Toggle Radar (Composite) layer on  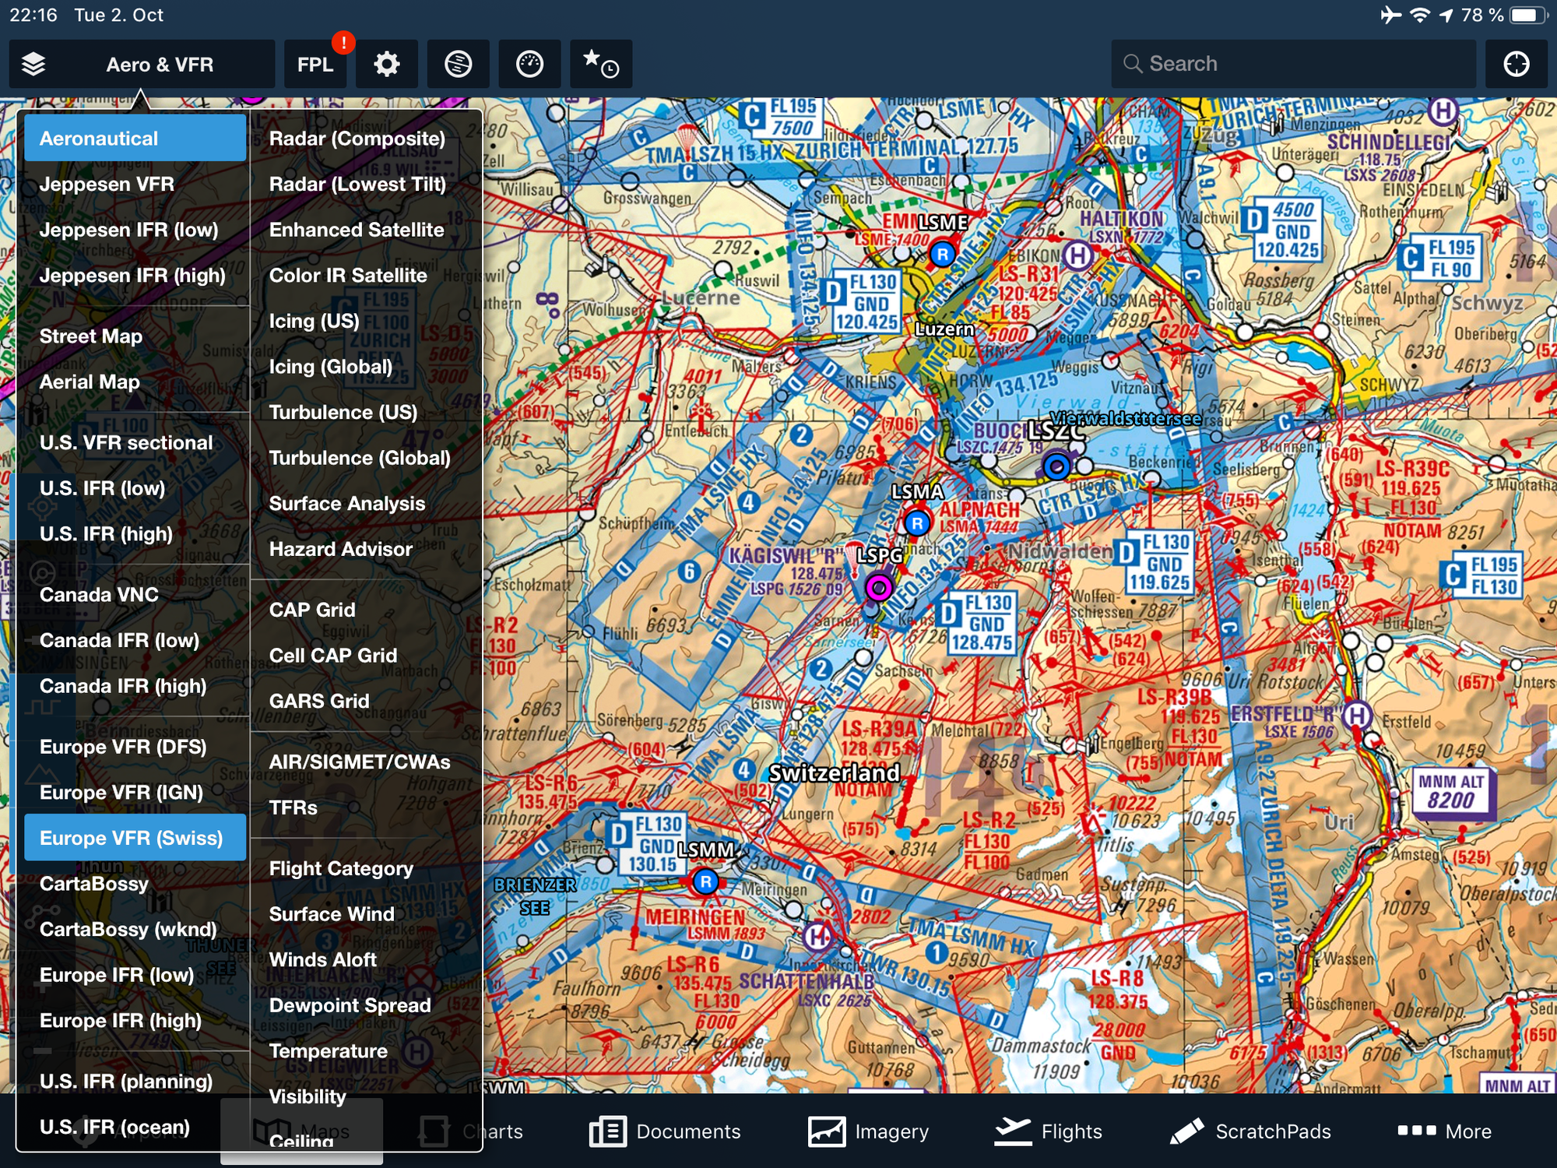click(x=357, y=139)
